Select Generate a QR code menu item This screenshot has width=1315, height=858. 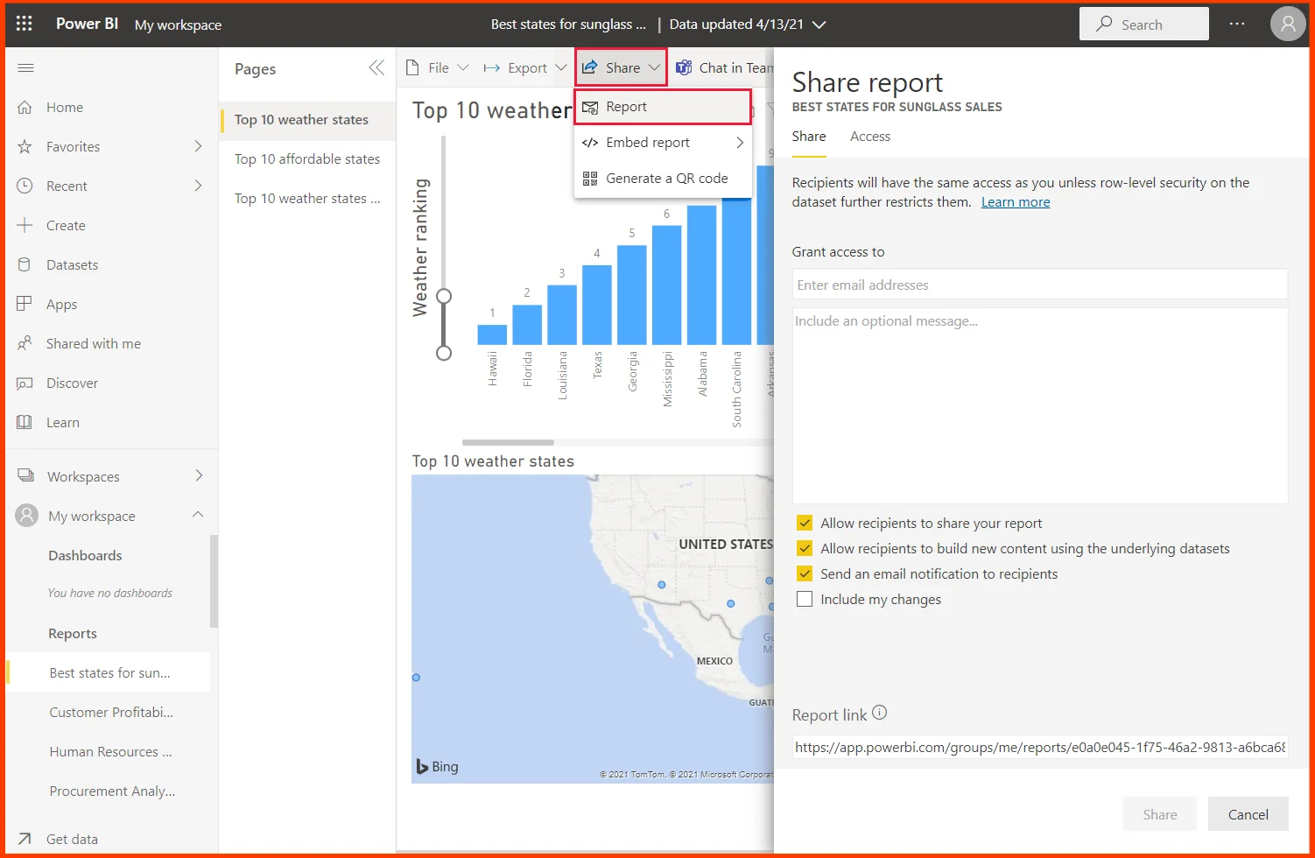point(663,178)
